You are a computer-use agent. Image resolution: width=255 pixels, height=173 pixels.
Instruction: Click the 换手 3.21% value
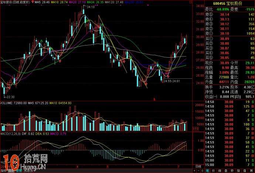224,87
